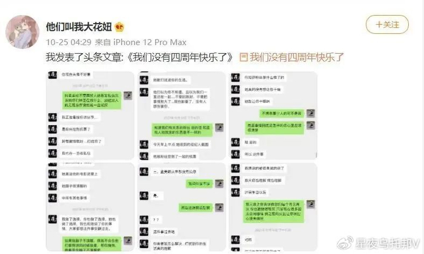Click the 星夜乌托邦V watermark text
This screenshot has height=254, width=424.
pyautogui.click(x=387, y=243)
